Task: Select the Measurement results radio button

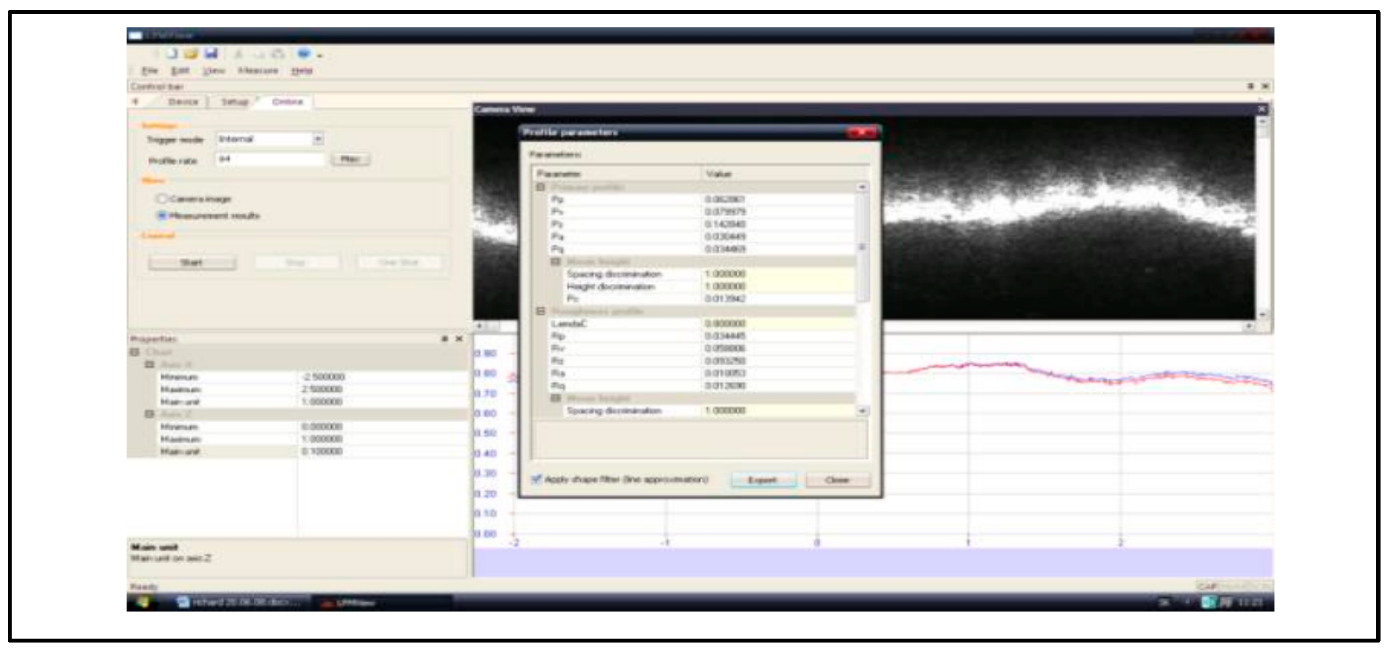Action: click(162, 215)
